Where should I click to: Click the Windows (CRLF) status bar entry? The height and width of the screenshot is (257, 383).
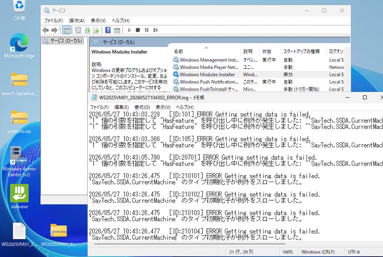pyautogui.click(x=318, y=252)
